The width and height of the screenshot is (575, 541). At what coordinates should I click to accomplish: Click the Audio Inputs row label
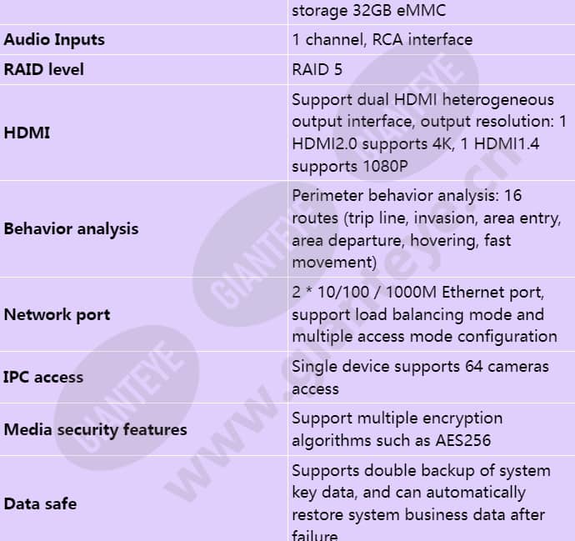point(54,40)
